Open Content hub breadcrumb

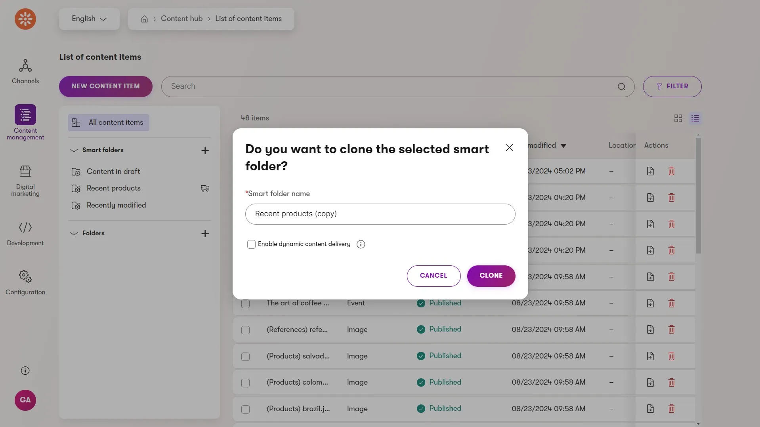point(181,19)
